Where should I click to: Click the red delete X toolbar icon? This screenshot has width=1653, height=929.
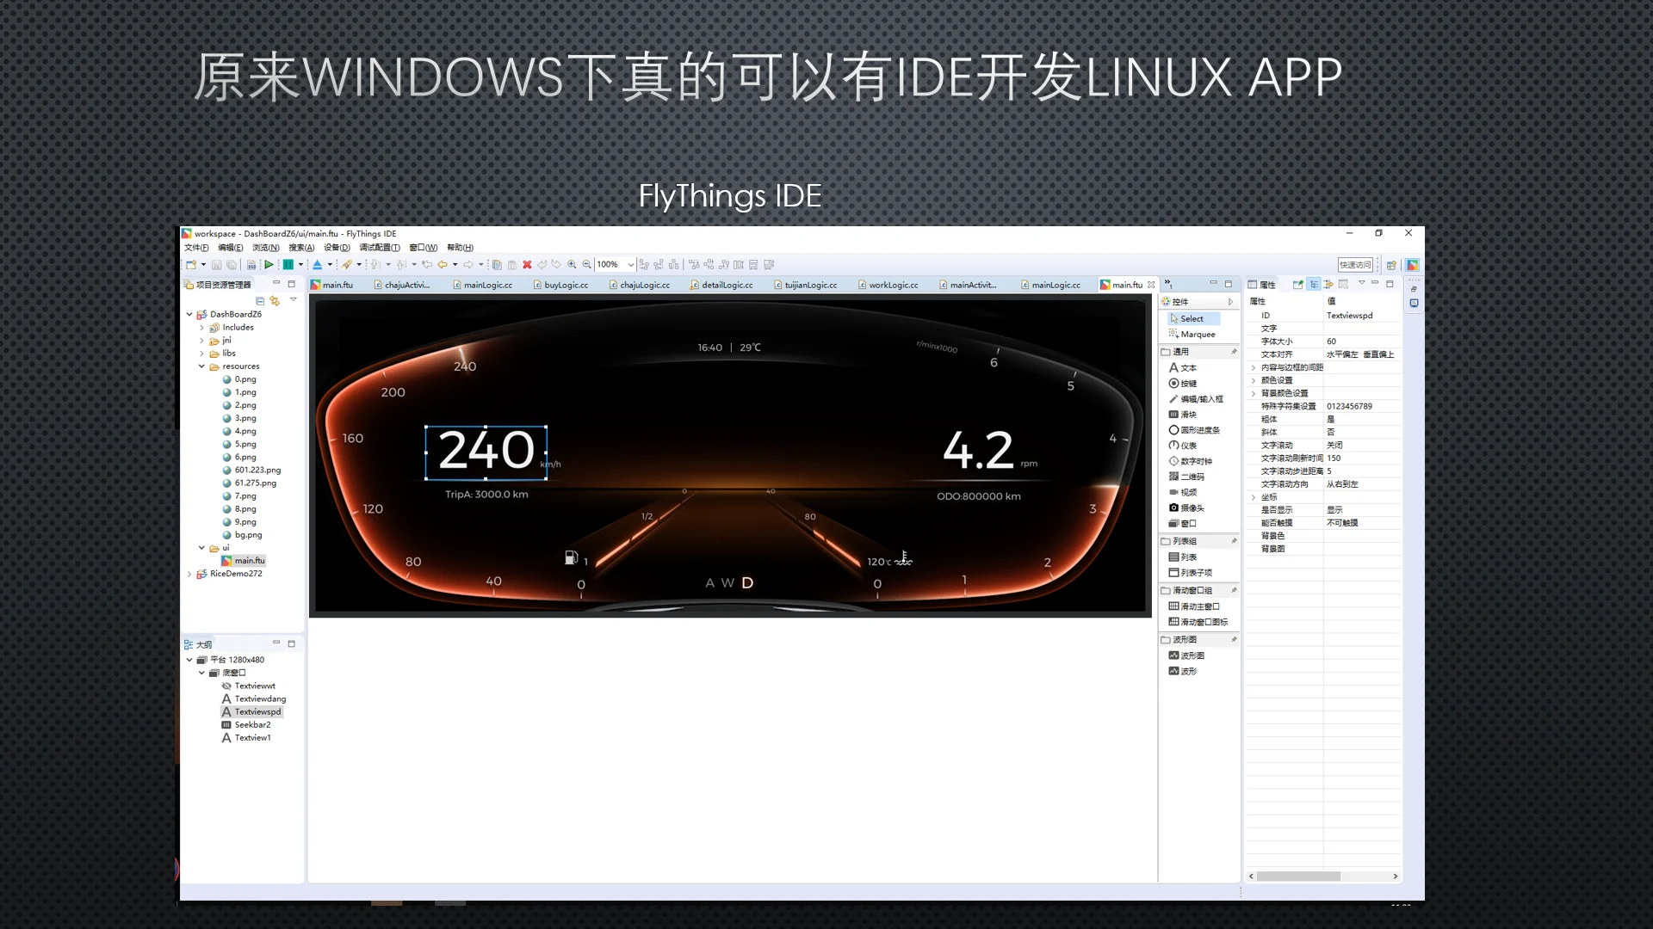(527, 265)
